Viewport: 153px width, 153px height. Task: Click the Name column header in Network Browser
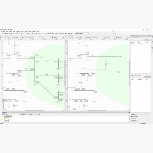point(132,42)
